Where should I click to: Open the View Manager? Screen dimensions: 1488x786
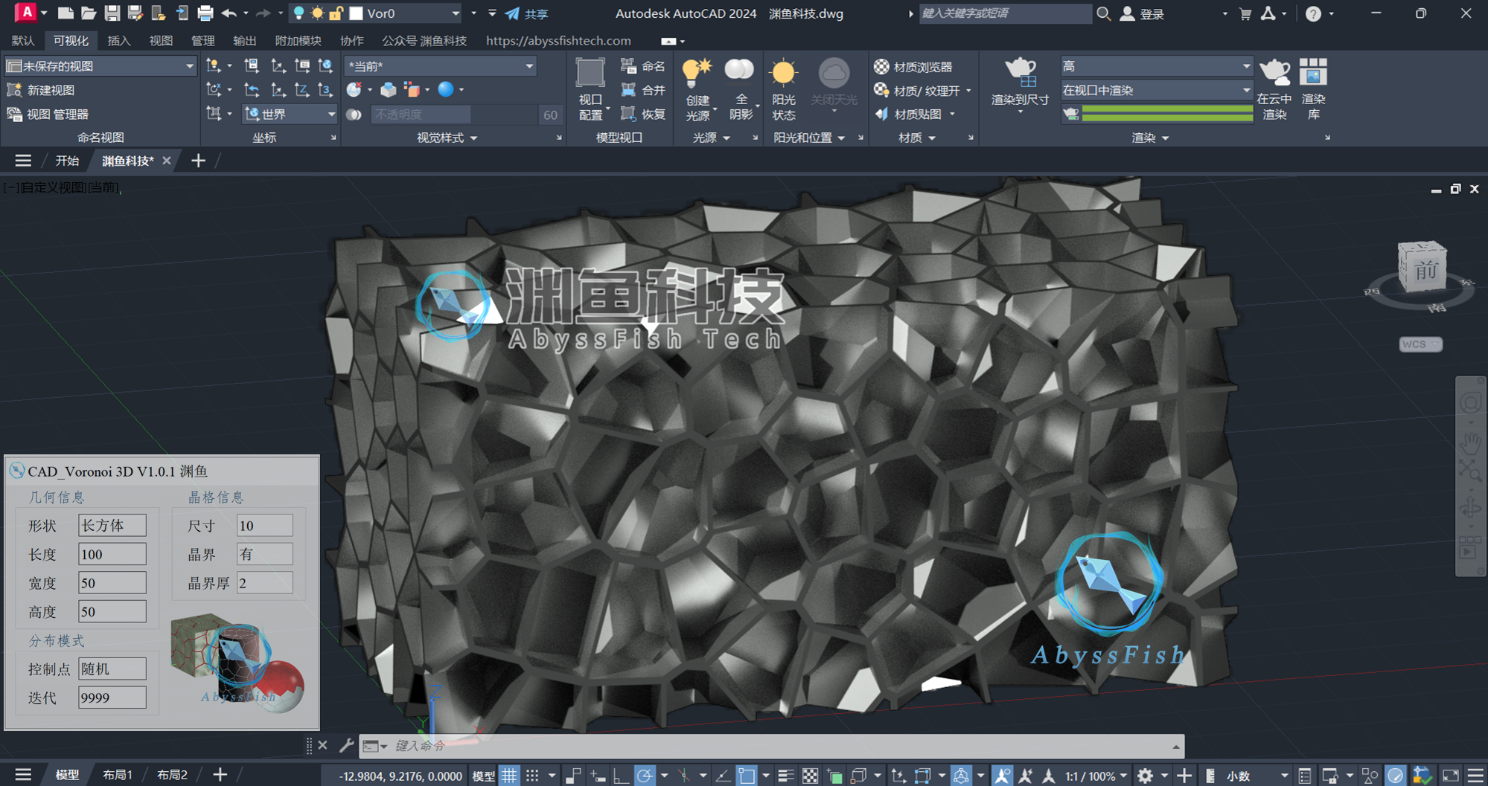[x=48, y=114]
